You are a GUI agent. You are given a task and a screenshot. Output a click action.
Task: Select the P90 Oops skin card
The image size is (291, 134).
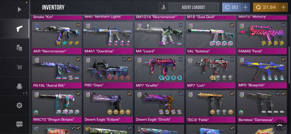pos(108,72)
